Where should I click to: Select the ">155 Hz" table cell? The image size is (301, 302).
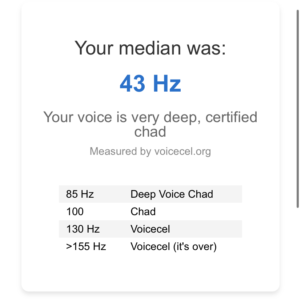[86, 247]
